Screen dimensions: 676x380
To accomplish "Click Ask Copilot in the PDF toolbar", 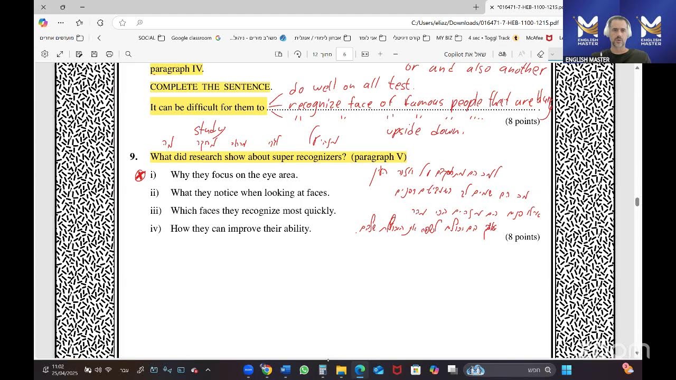I will (465, 54).
